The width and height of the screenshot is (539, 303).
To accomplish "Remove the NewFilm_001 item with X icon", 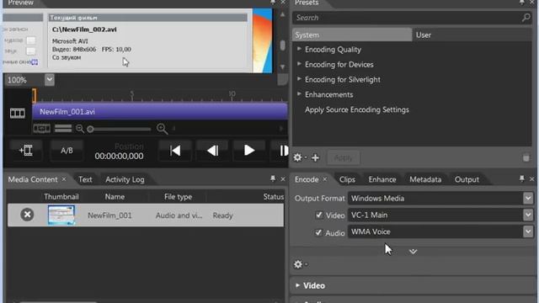I will [x=27, y=215].
